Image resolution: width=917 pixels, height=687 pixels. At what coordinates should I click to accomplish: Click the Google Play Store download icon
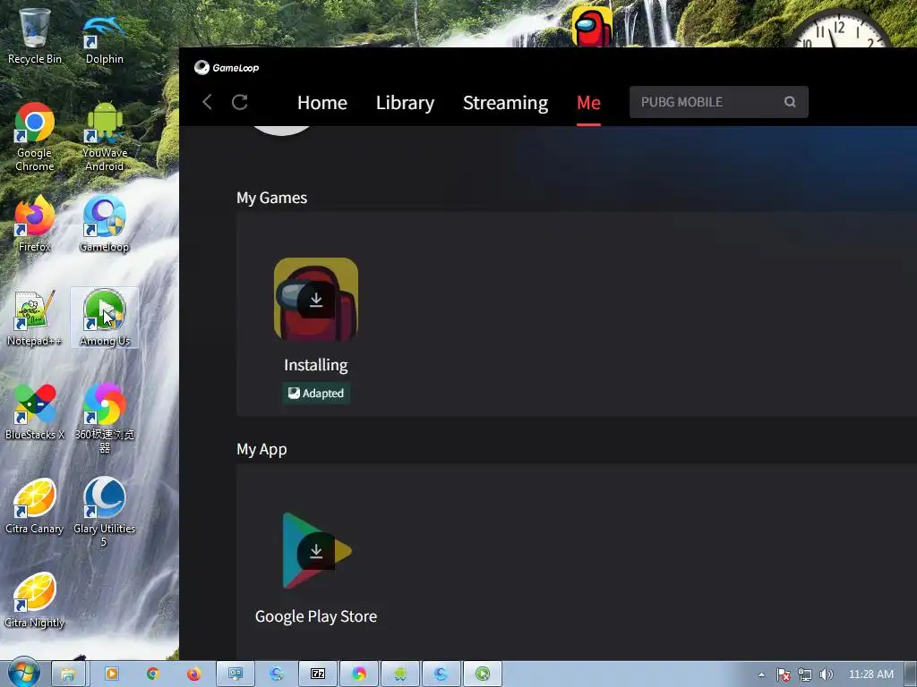(316, 551)
